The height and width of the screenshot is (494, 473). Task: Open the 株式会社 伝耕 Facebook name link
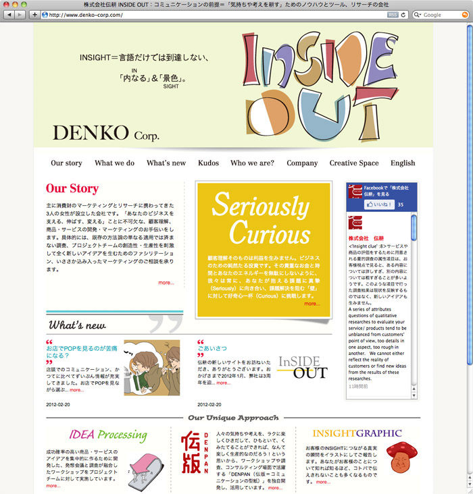point(366,238)
